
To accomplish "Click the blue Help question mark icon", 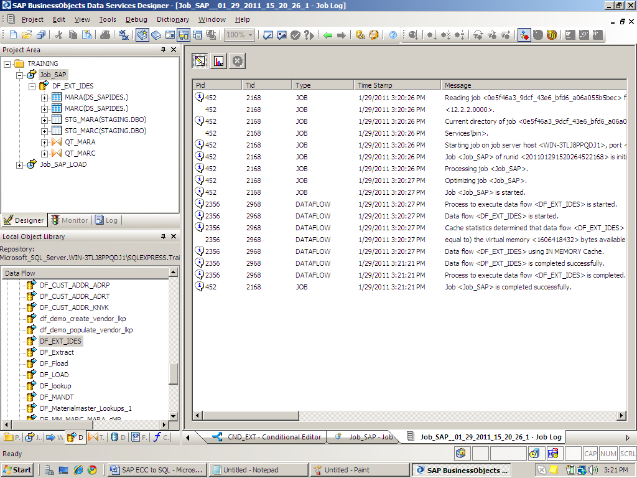I will 393,35.
